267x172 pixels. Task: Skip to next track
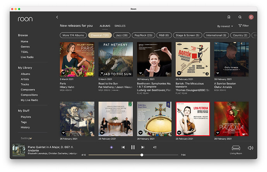(x=143, y=147)
